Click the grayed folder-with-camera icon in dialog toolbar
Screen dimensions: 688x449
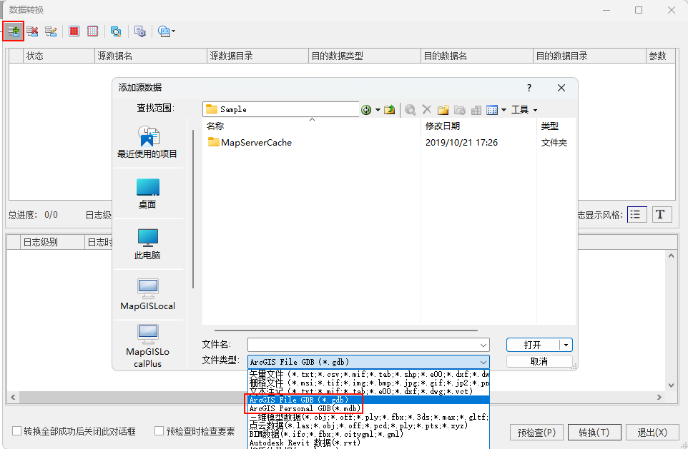pos(459,109)
